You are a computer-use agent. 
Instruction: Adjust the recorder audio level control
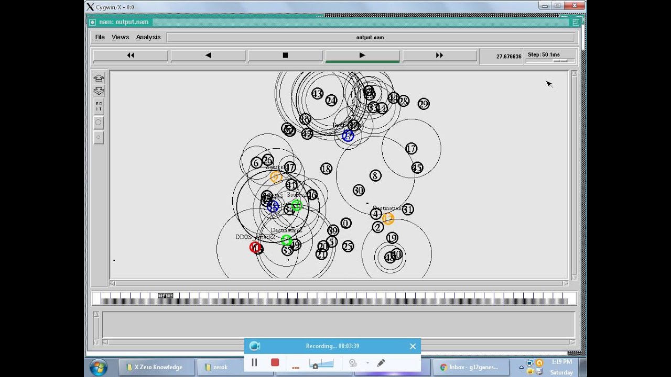[x=321, y=363]
